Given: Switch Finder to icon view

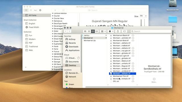Looking at the screenshot, I should click(85, 31).
